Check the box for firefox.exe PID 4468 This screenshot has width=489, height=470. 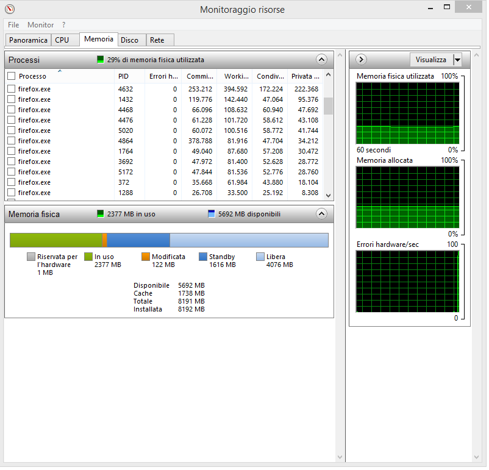pos(12,110)
